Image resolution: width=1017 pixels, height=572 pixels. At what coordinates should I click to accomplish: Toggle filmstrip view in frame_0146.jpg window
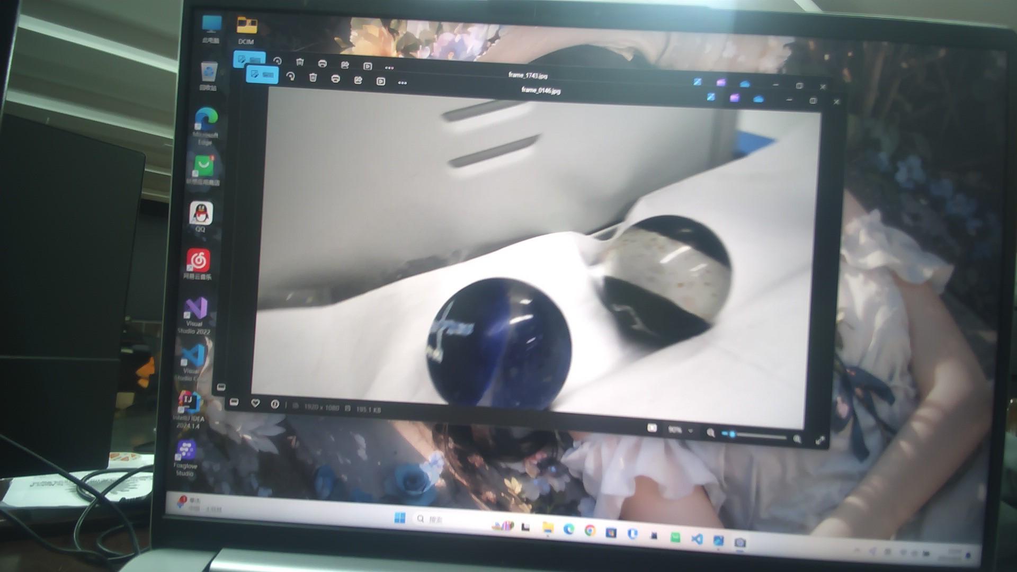[234, 403]
